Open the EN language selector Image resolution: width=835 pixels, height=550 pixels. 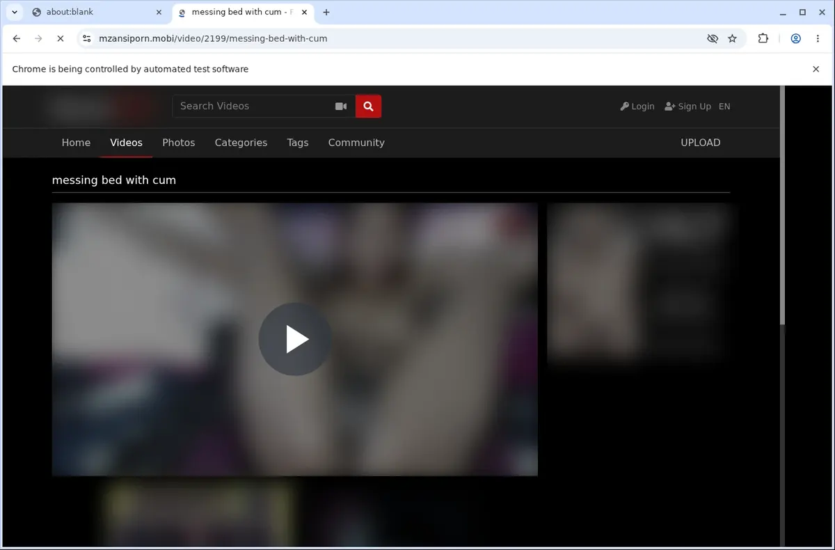tap(724, 107)
